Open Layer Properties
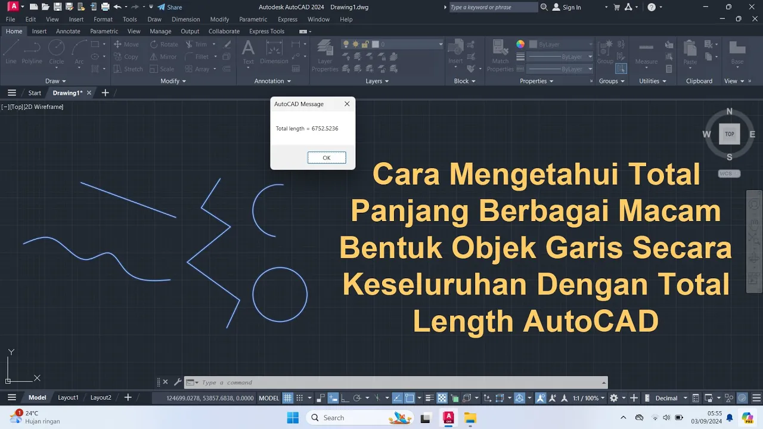763x429 pixels. coord(325,55)
